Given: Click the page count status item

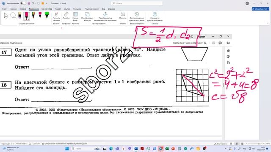Looking at the screenshot, I should tap(8, 144).
